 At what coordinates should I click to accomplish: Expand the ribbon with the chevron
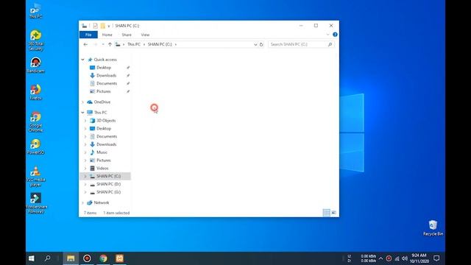(x=327, y=35)
